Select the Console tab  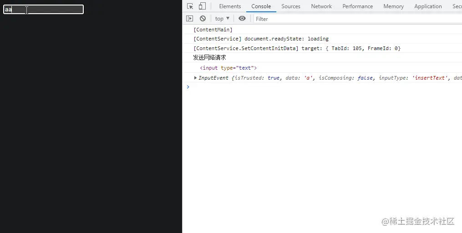click(x=261, y=6)
